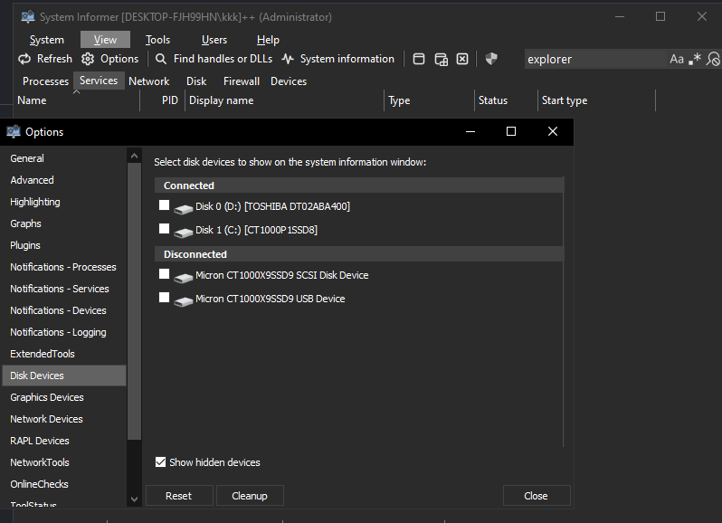The width and height of the screenshot is (722, 523).
Task: Sort by the Start type column header
Action: tap(596, 100)
